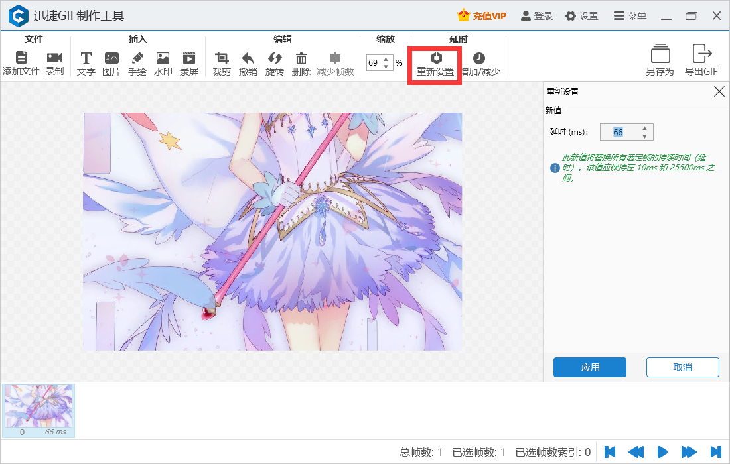Viewport: 730px width, 464px height.
Task: Play the GIF preview
Action: [x=662, y=452]
